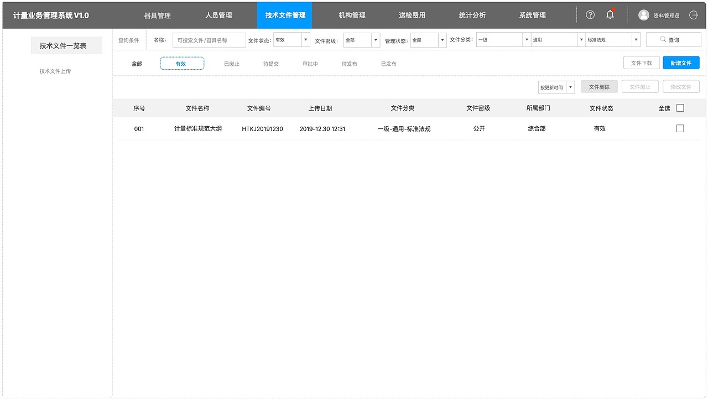Image resolution: width=708 pixels, height=400 pixels.
Task: Click the 文件编号 column header
Action: (x=259, y=108)
